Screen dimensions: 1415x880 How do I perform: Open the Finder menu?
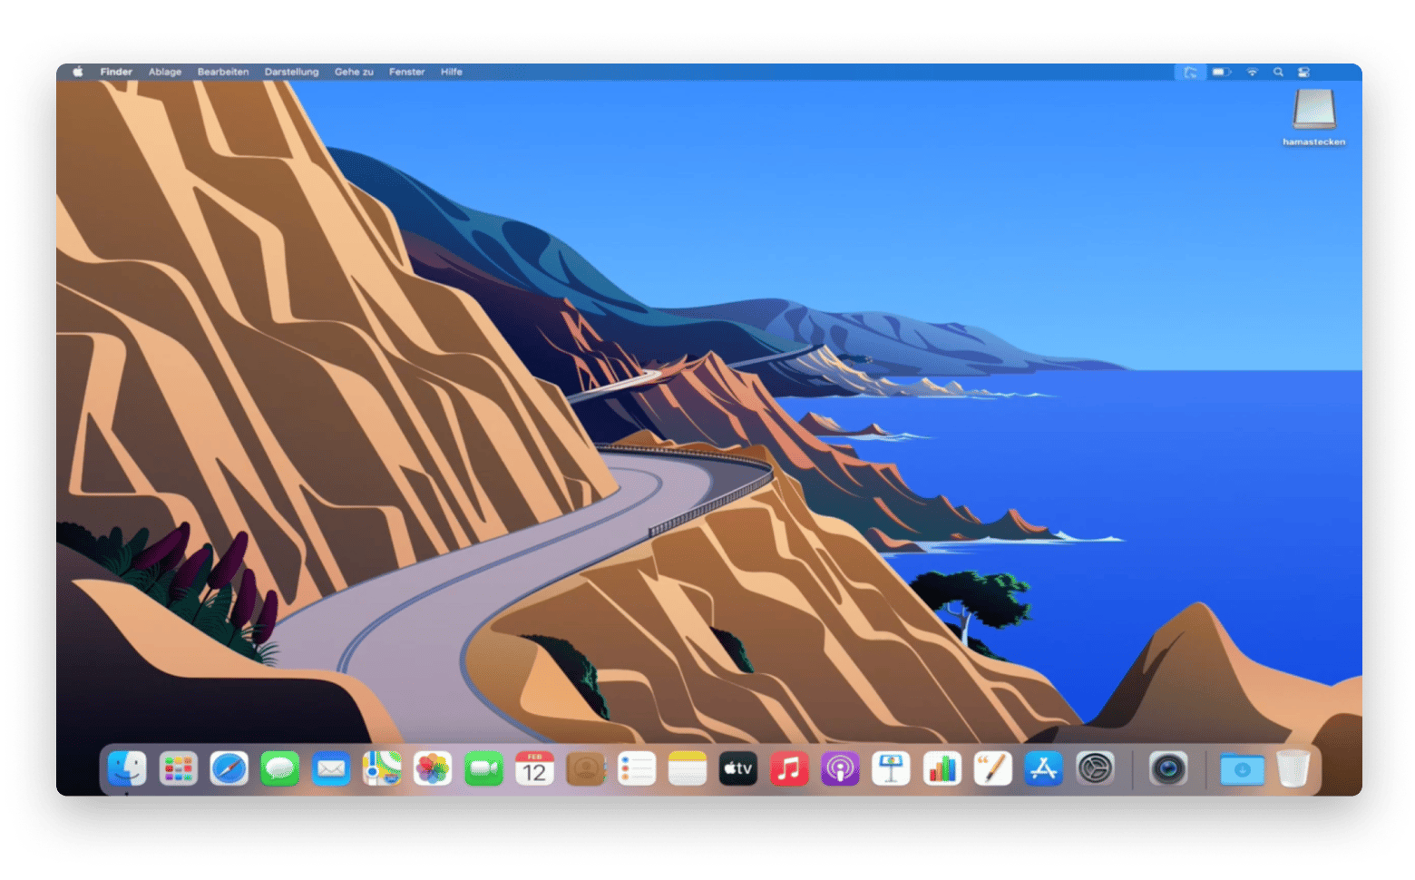116,72
